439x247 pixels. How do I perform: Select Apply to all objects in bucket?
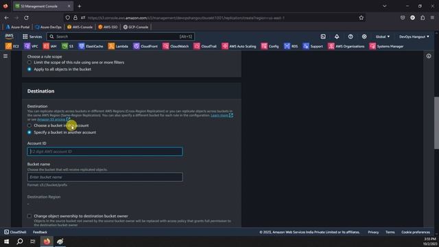click(x=29, y=69)
